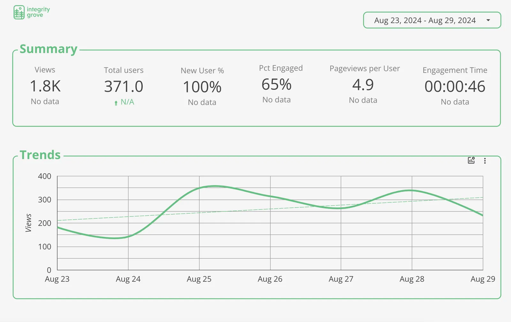Click the 400 y-axis label
Screen dimensions: 511x322
44,176
